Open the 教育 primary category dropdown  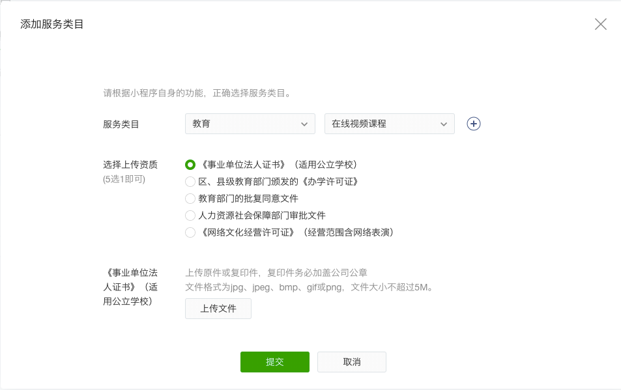coord(250,124)
